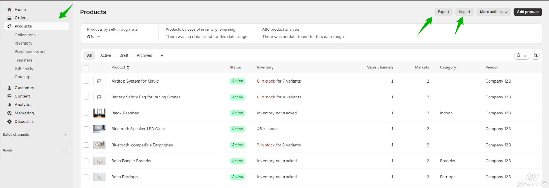The height and width of the screenshot is (188, 549).
Task: Toggle the select-all products checkbox
Action: 86,68
